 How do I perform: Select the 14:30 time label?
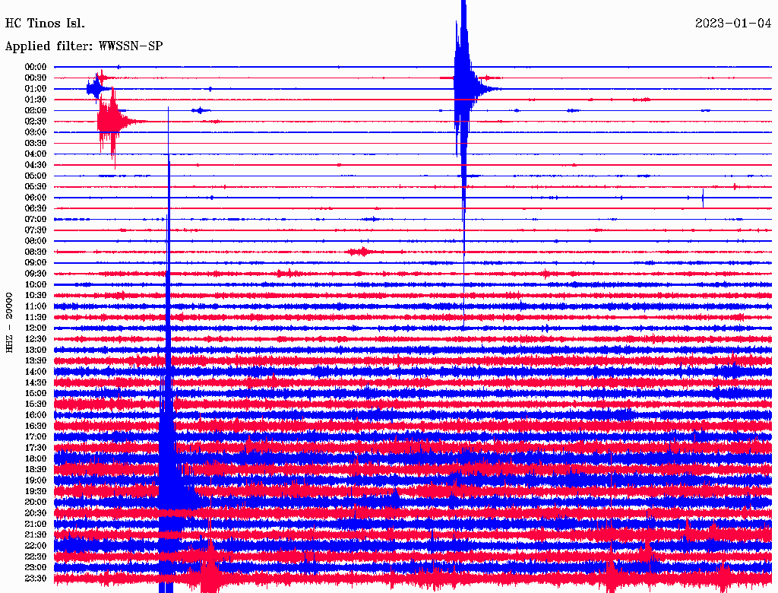pos(36,382)
